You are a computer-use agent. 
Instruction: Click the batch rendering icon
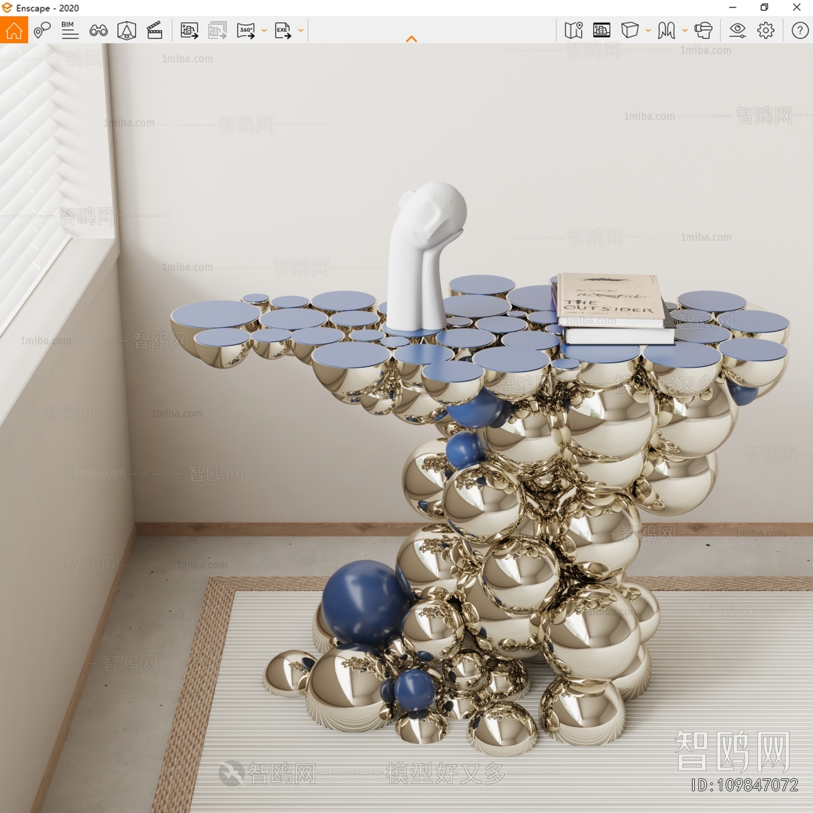(x=217, y=30)
